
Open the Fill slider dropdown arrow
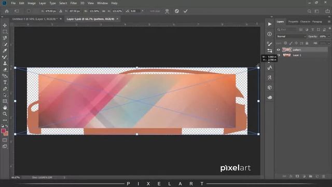coord(329,43)
